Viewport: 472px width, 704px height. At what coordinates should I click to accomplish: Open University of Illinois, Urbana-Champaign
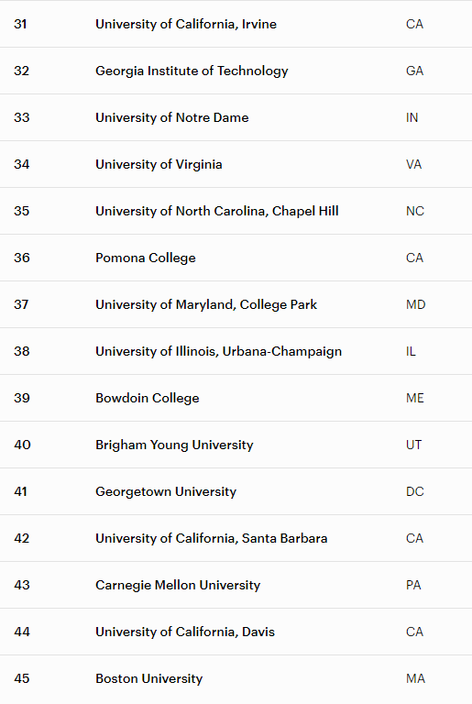219,351
